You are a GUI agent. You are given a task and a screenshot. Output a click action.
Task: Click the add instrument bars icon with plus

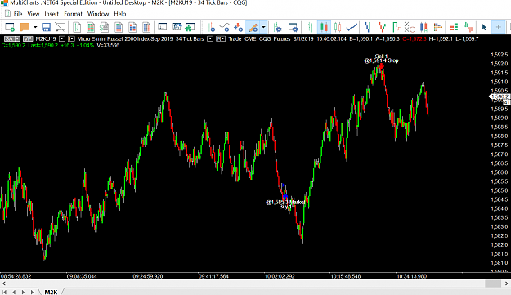tap(211, 27)
